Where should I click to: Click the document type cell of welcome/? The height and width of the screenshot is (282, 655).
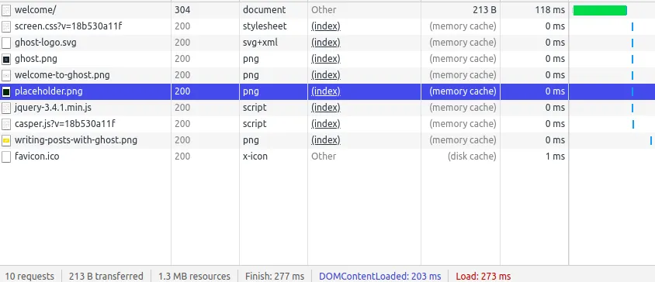tap(265, 10)
